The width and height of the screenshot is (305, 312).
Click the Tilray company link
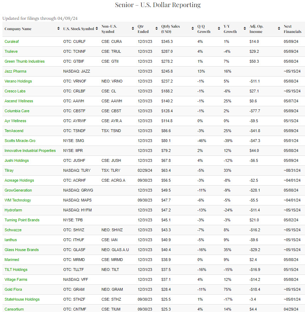pos(9,170)
